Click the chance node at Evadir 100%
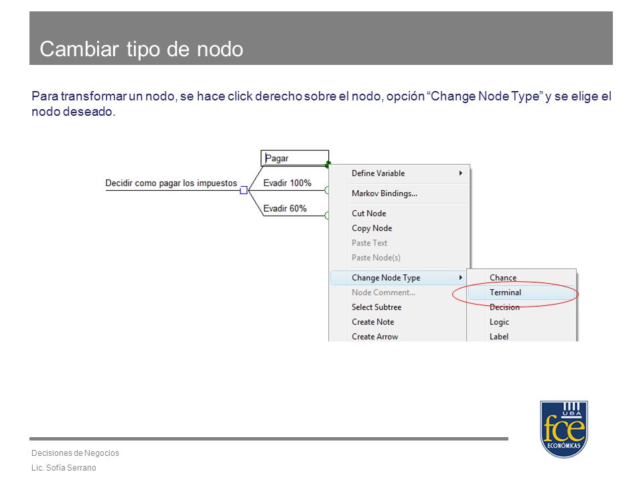Image resolution: width=643 pixels, height=482 pixels. (x=327, y=190)
